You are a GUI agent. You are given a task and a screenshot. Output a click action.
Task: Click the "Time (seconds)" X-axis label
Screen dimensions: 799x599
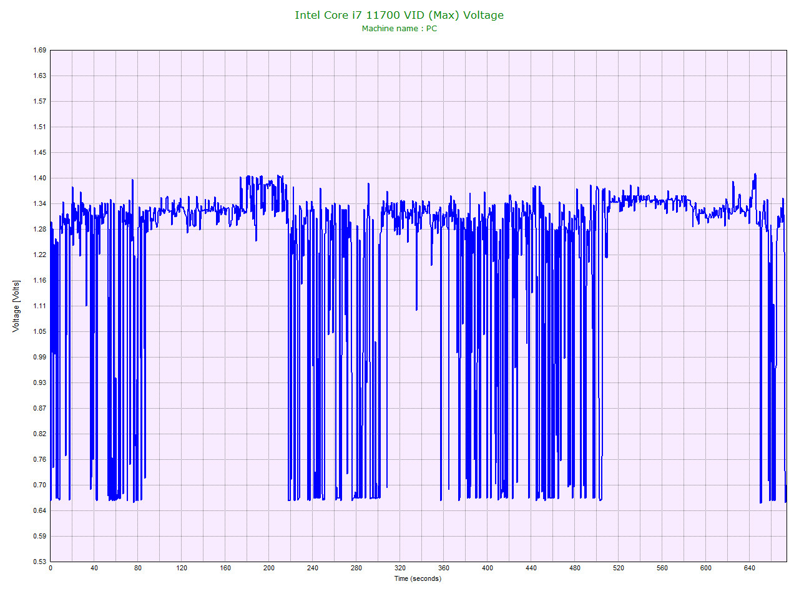[419, 578]
